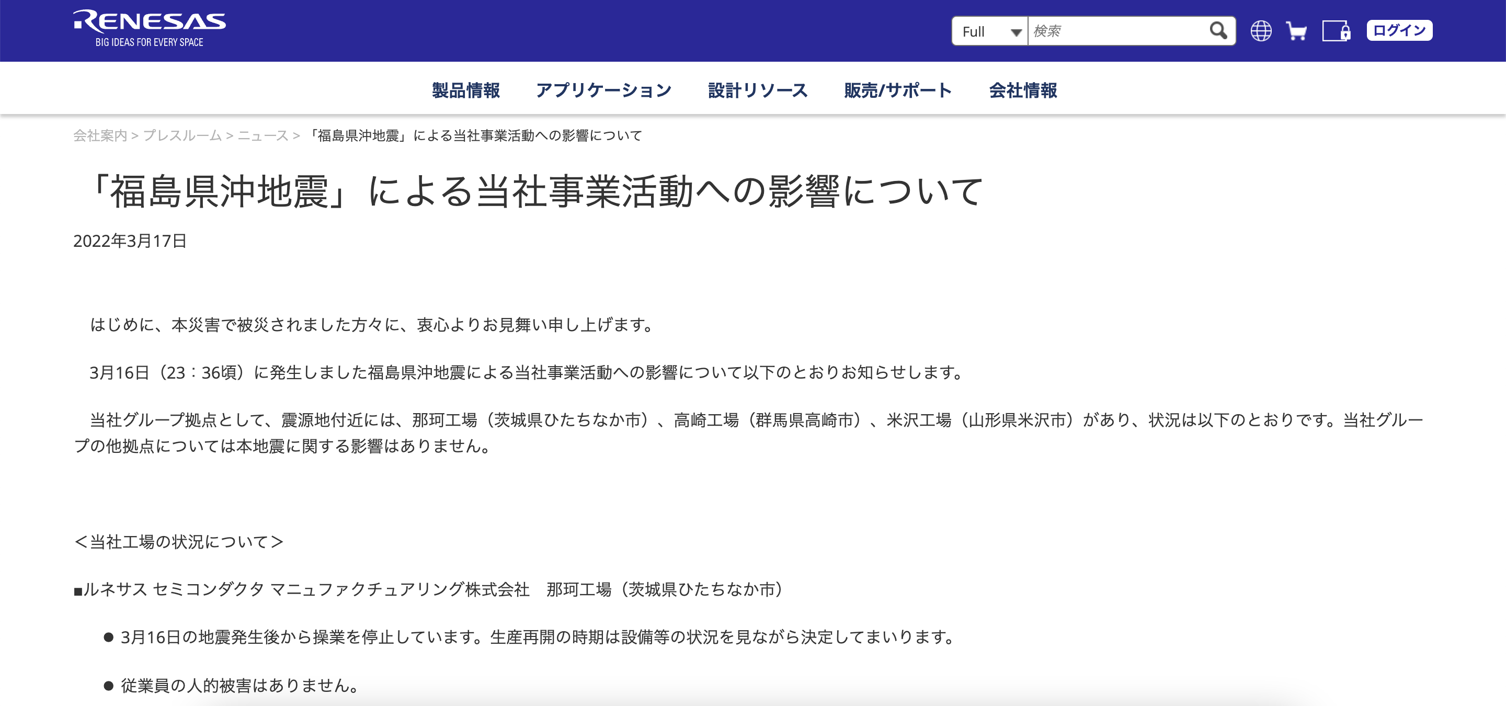The height and width of the screenshot is (706, 1506).
Task: Open the 会社案内 breadcrumb link
Action: click(x=99, y=135)
